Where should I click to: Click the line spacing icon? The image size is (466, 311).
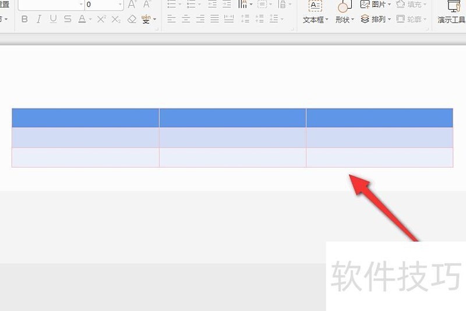coord(274,19)
